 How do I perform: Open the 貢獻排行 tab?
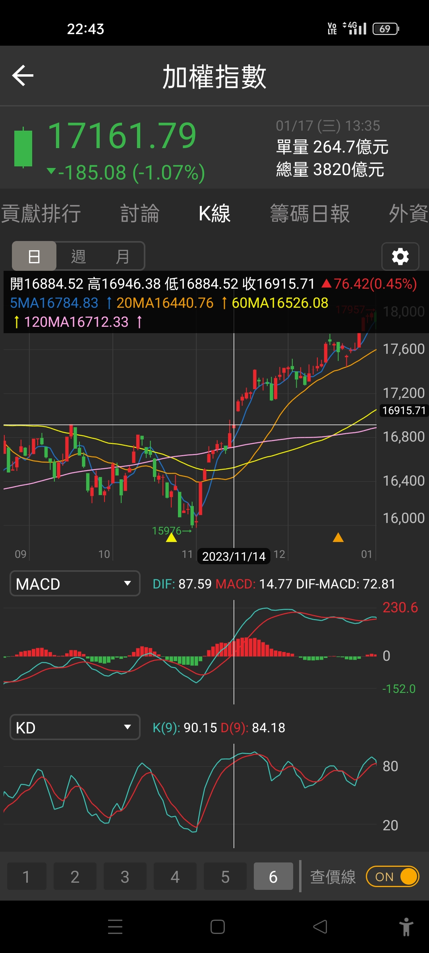tap(41, 214)
